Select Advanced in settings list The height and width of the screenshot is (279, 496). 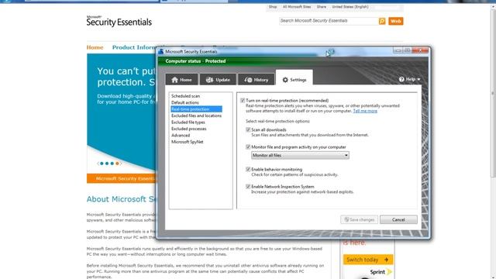tap(181, 136)
